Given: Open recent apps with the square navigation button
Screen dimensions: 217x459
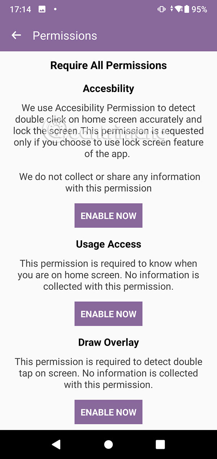Looking at the screenshot, I should [x=160, y=444].
